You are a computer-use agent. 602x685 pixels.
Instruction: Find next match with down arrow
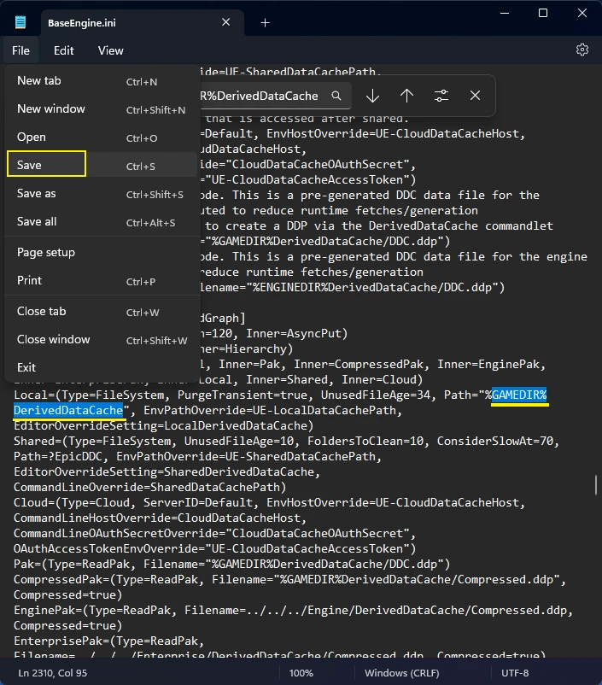372,96
